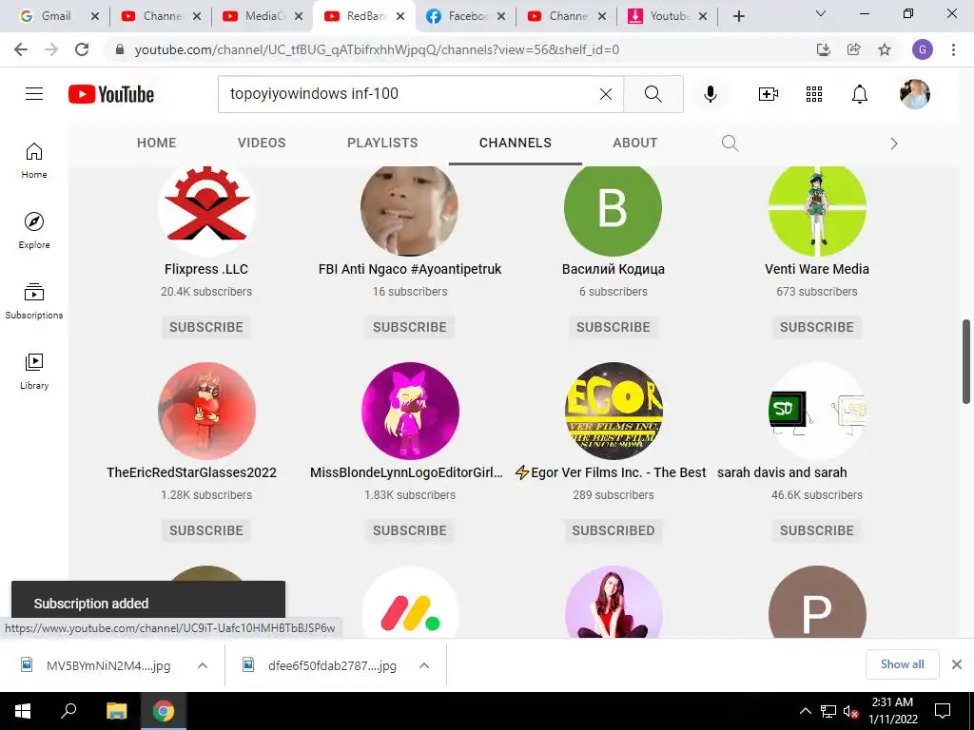Open the Windows notification center
Screen dimensions: 974x730
click(x=943, y=711)
